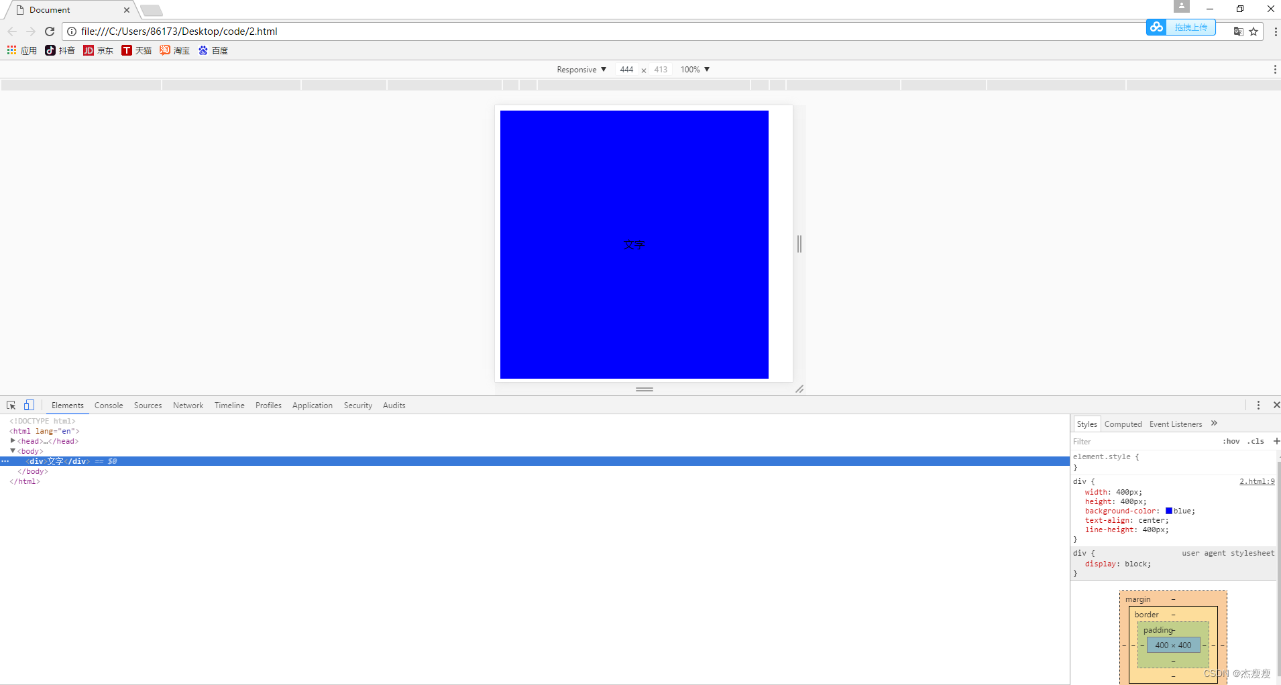Expand the head node in DOM tree
Viewport: 1281px width, 685px height.
pos(13,441)
